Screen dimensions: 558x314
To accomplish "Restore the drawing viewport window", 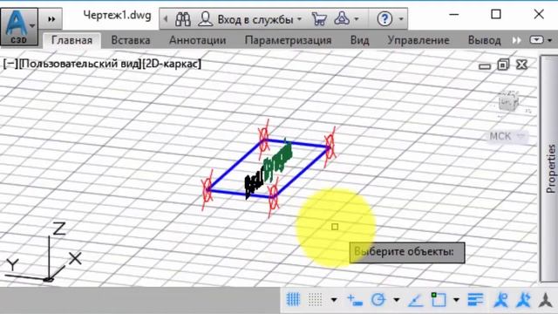I will coord(503,65).
